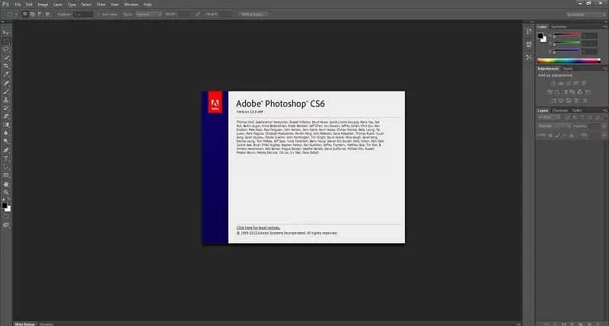Toggle Quick Mask mode in toolbar
The image size is (609, 326).
[x=6, y=216]
